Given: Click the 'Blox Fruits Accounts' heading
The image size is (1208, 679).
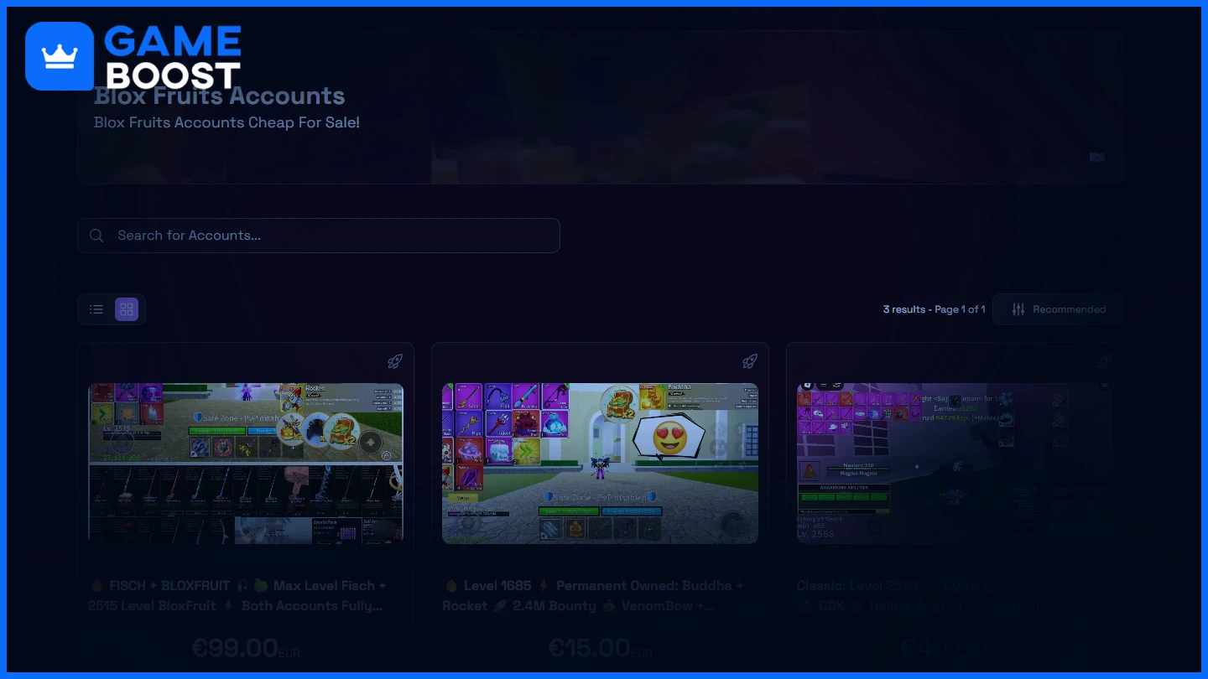Looking at the screenshot, I should coord(220,96).
